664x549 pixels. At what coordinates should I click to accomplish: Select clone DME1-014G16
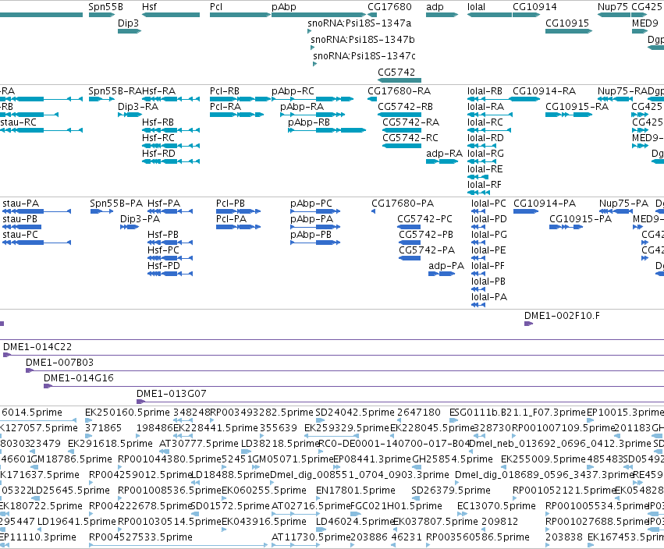(x=79, y=378)
